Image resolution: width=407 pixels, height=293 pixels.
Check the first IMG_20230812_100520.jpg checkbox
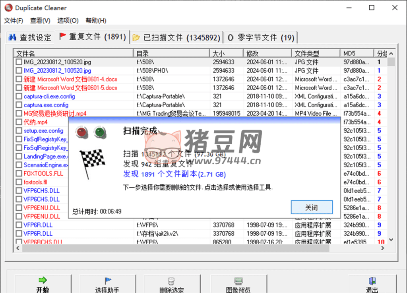(19, 62)
